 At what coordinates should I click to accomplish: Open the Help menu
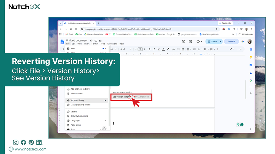[x=121, y=44]
